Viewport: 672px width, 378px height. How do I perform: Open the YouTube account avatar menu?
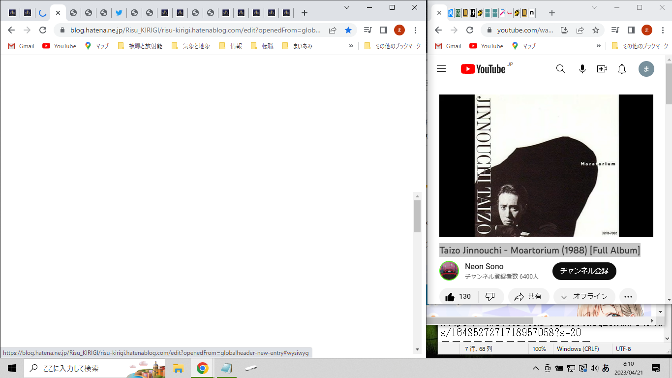(x=646, y=69)
